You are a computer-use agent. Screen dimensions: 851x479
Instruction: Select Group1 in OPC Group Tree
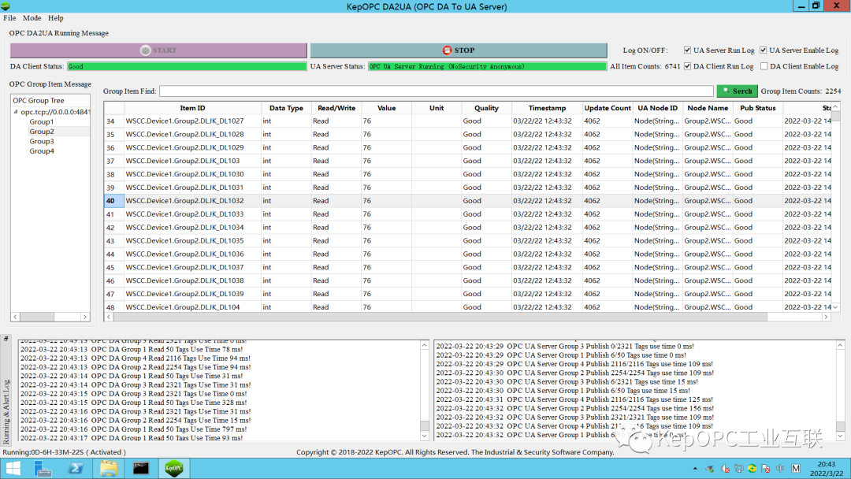42,121
